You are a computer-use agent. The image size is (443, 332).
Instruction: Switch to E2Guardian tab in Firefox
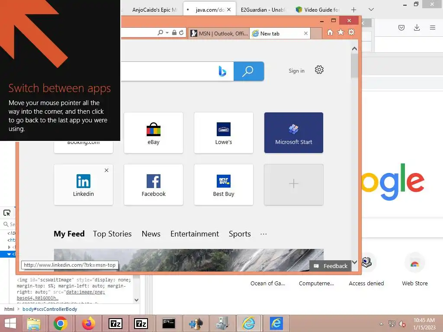(x=263, y=10)
